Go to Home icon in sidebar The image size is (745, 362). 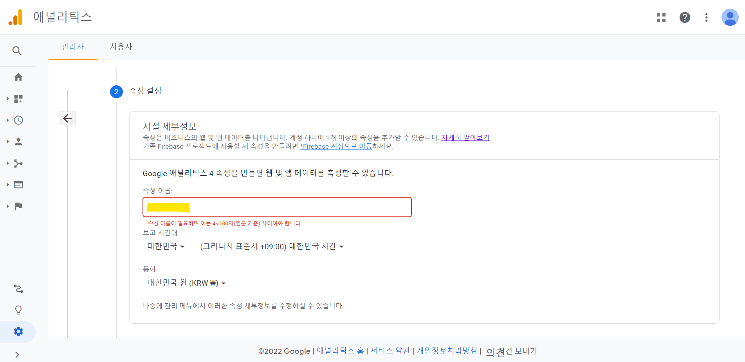18,77
